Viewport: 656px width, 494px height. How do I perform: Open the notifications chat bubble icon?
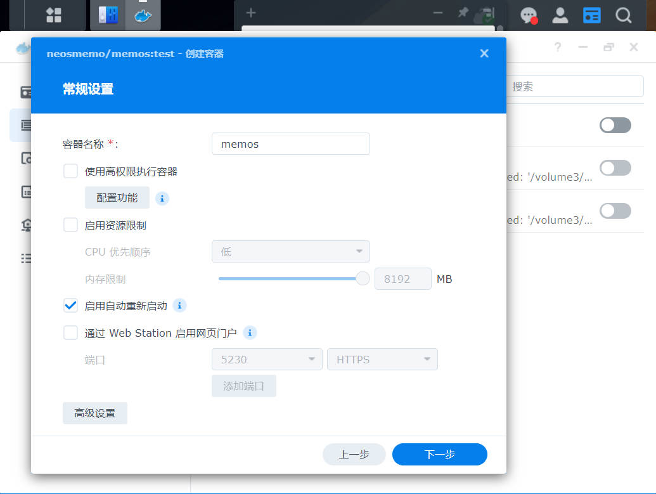[x=529, y=15]
